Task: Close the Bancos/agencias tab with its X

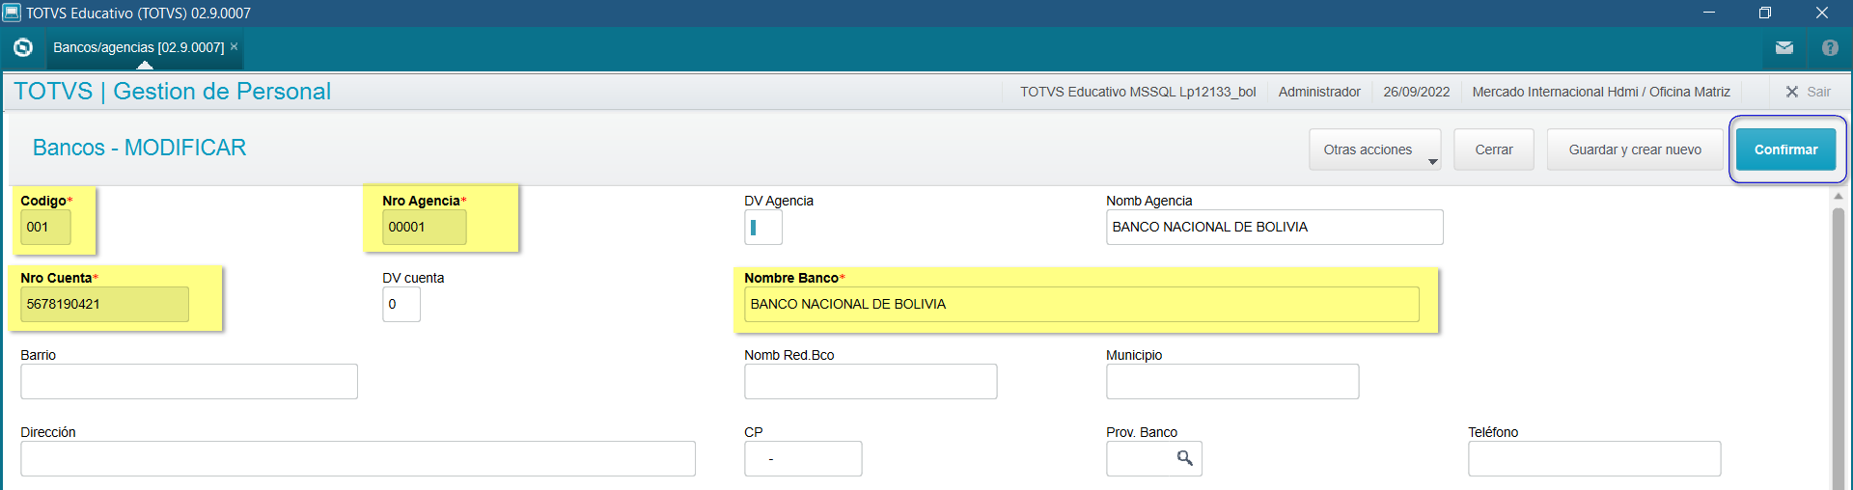Action: click(x=234, y=46)
